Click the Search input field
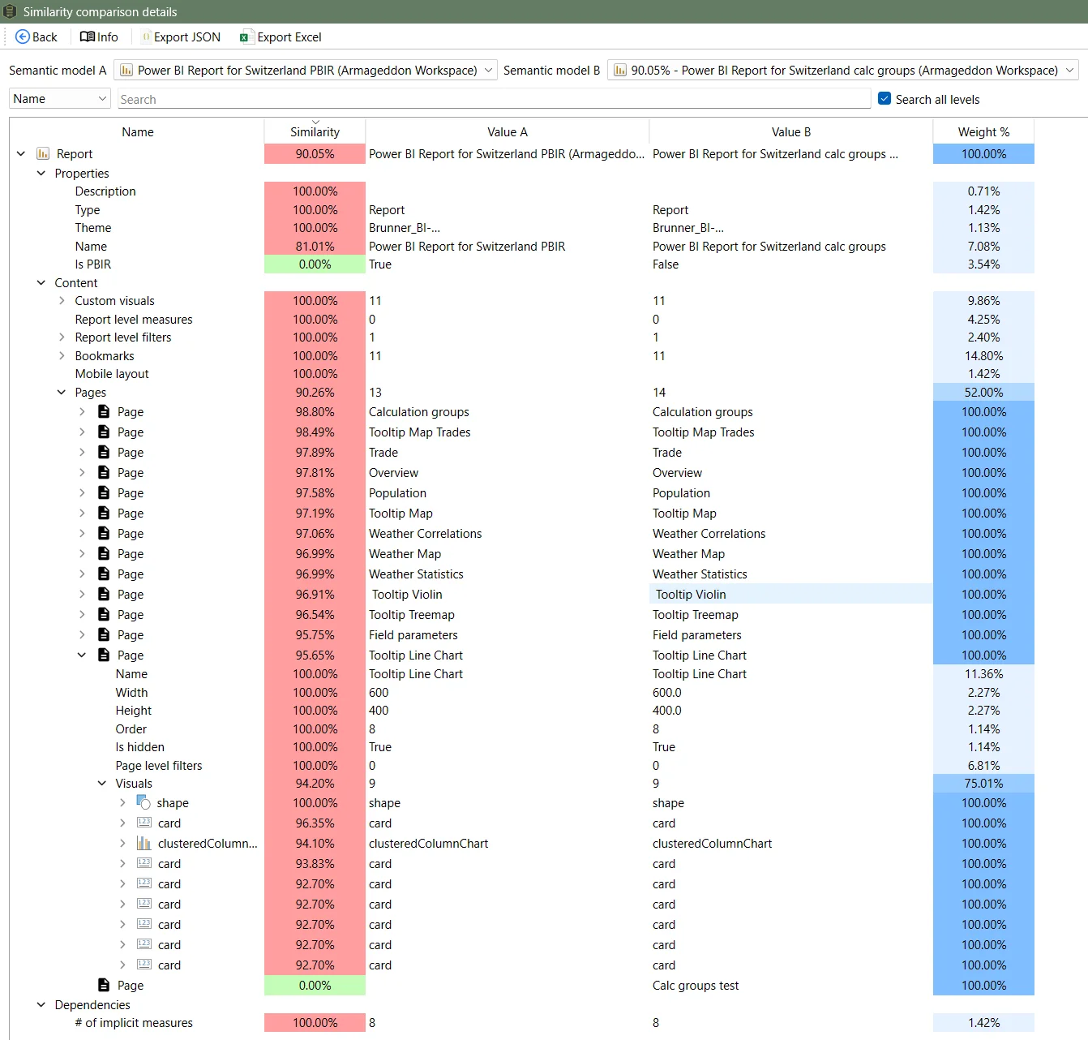This screenshot has height=1040, width=1088. click(x=494, y=99)
